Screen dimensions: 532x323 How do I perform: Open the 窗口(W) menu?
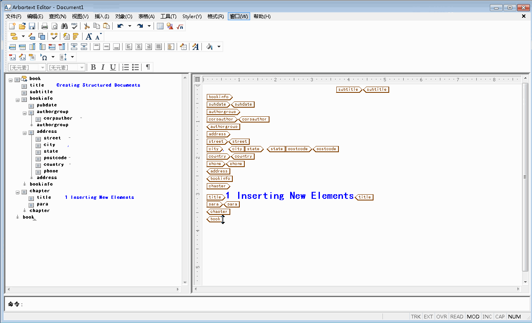click(x=239, y=17)
